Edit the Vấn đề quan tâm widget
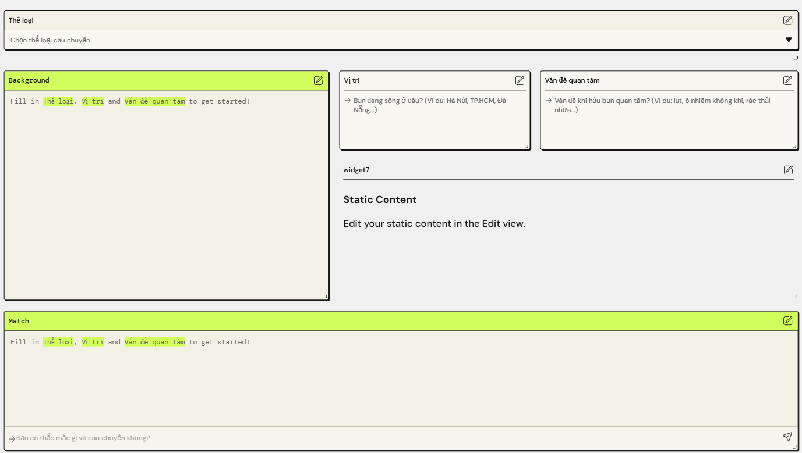802x453 pixels. (788, 80)
